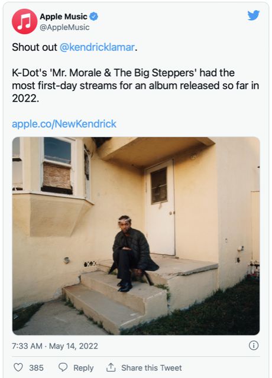The height and width of the screenshot is (378, 272).
Task: Like the tweet with heart icon
Action: [18, 367]
